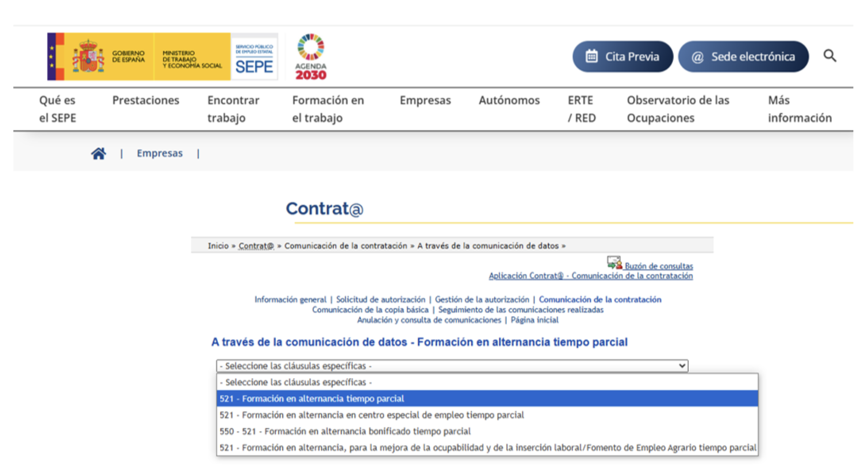The width and height of the screenshot is (862, 470).
Task: Click Comunicación de la contratación breadcrumb
Action: click(x=345, y=246)
